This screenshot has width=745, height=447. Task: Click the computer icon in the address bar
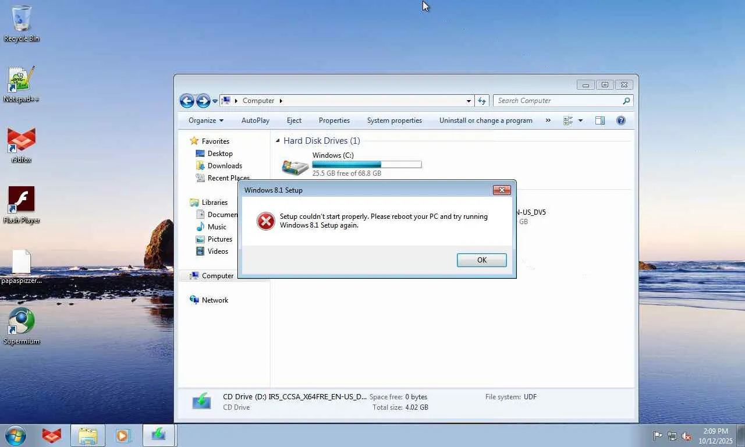tap(226, 100)
